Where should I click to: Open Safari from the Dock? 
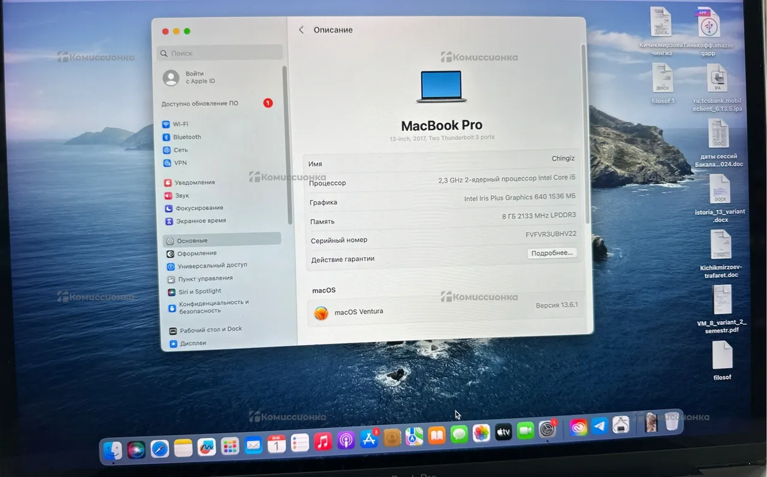159,448
